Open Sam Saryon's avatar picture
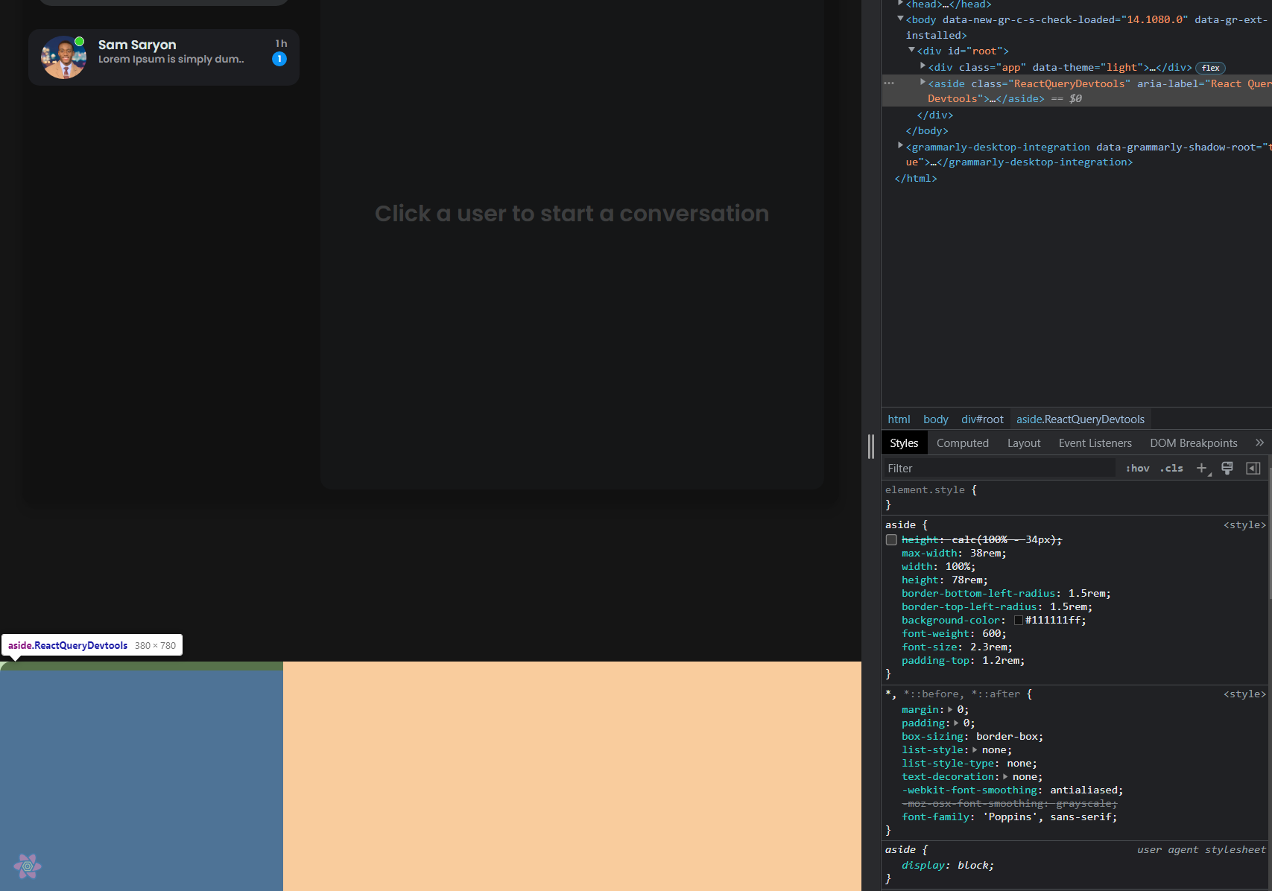 (x=64, y=57)
